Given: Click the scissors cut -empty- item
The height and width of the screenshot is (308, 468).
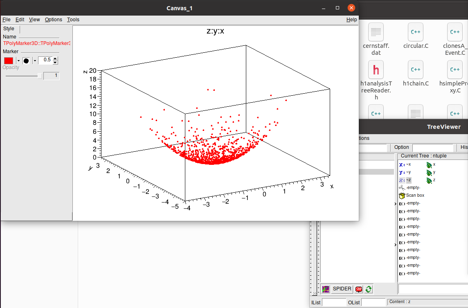Looking at the screenshot, I should point(409,188).
